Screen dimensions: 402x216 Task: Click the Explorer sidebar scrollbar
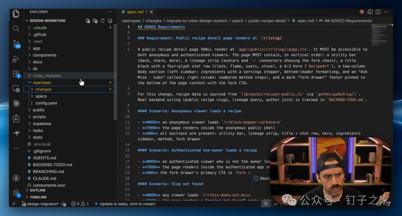coord(115,72)
